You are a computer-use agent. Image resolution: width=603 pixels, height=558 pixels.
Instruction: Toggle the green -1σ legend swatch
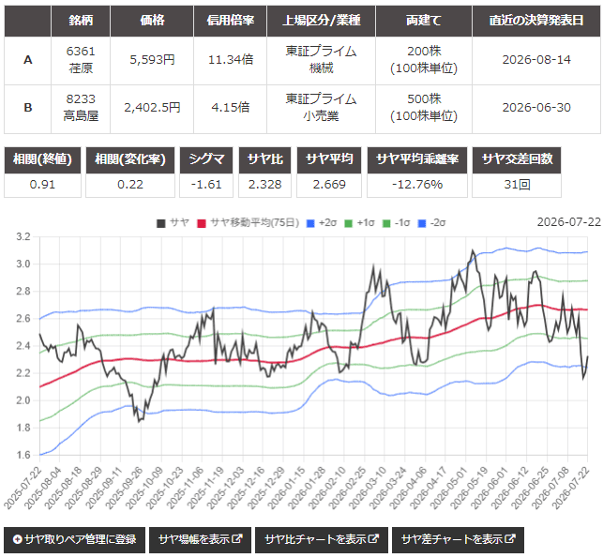click(386, 223)
